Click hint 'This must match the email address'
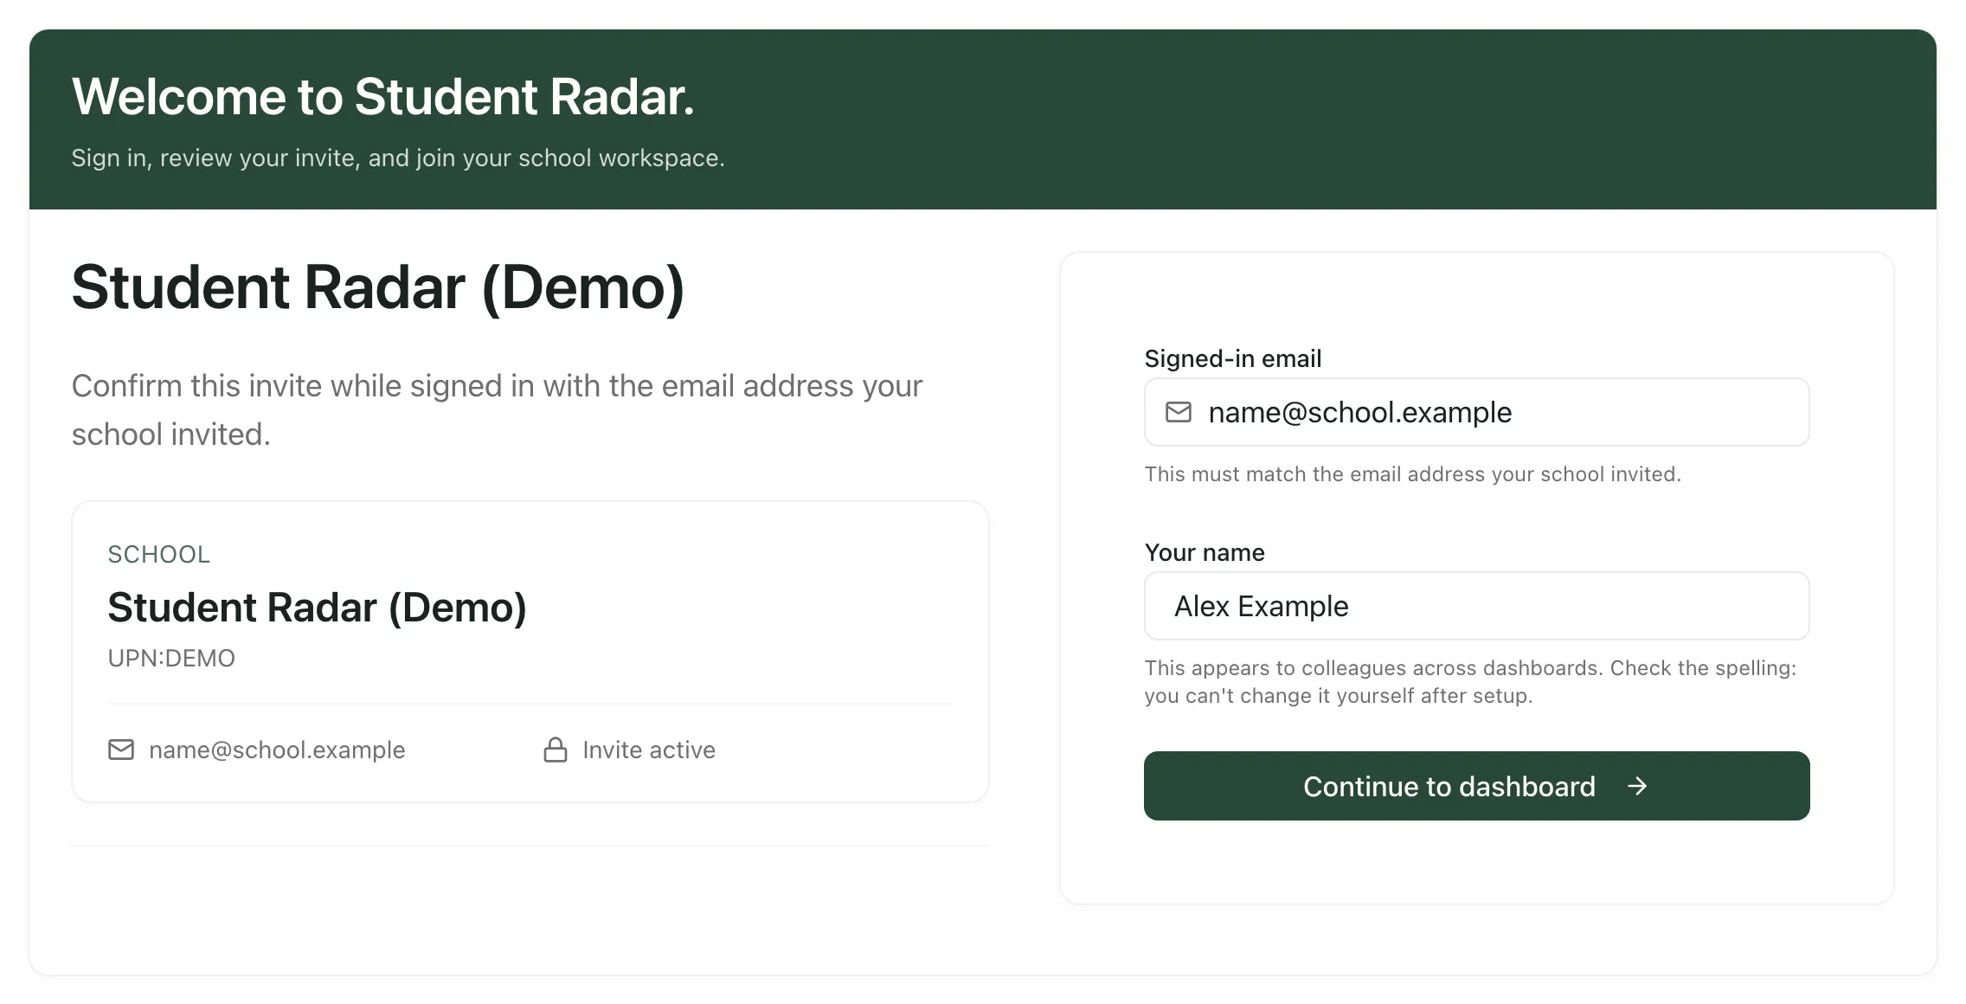 click(x=1413, y=474)
